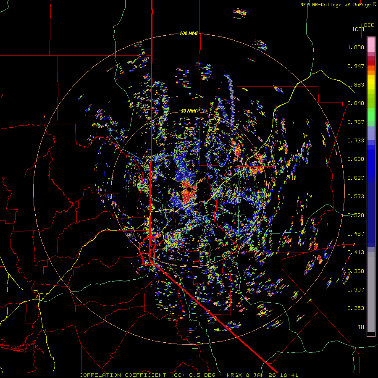Pick the gray lower segment of color bar

[371, 292]
